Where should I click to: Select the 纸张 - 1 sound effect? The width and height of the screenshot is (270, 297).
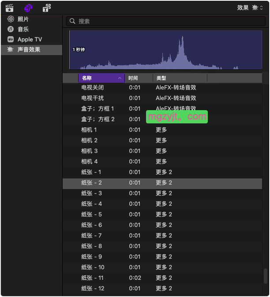click(162, 172)
